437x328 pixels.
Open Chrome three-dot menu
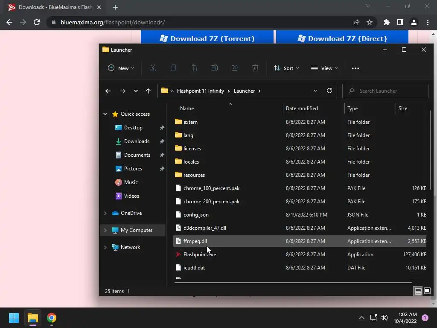(x=428, y=22)
